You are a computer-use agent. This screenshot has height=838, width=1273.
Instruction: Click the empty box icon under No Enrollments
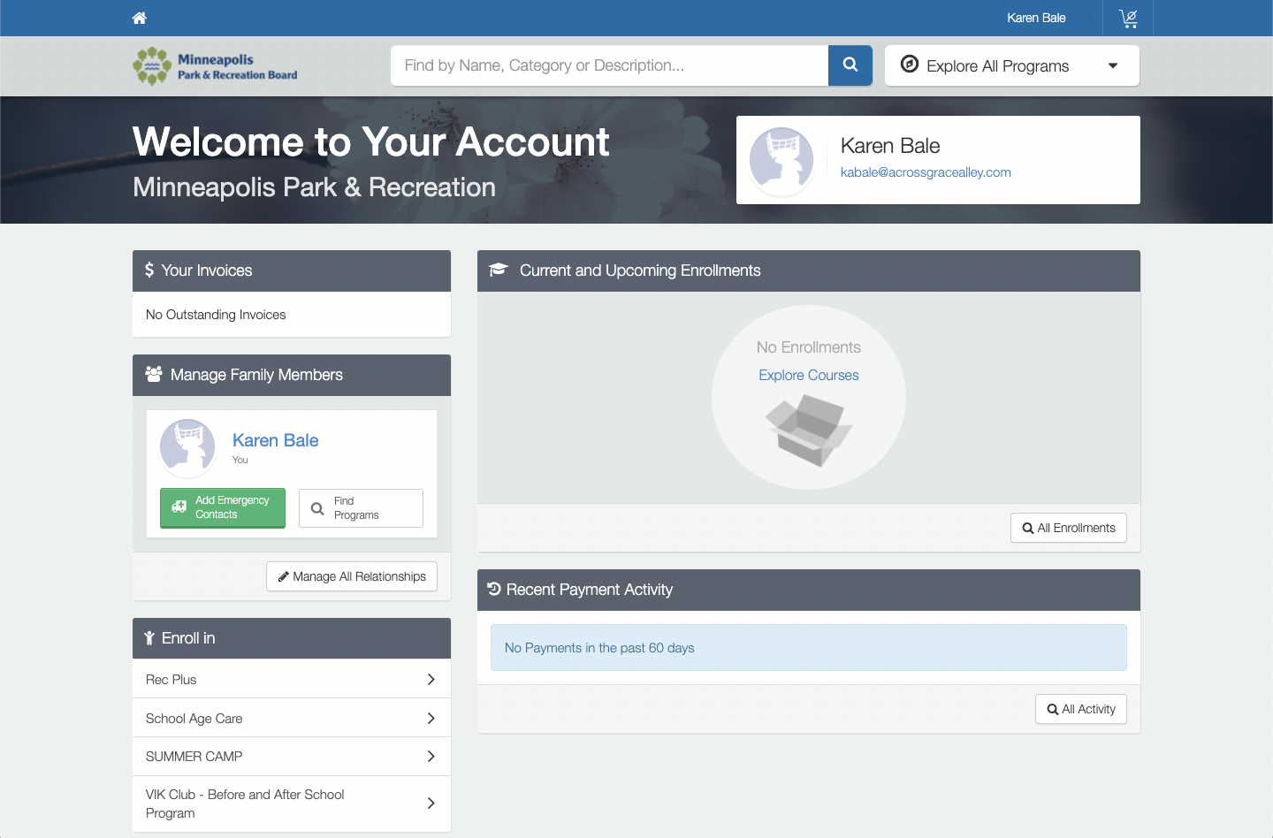tap(808, 430)
